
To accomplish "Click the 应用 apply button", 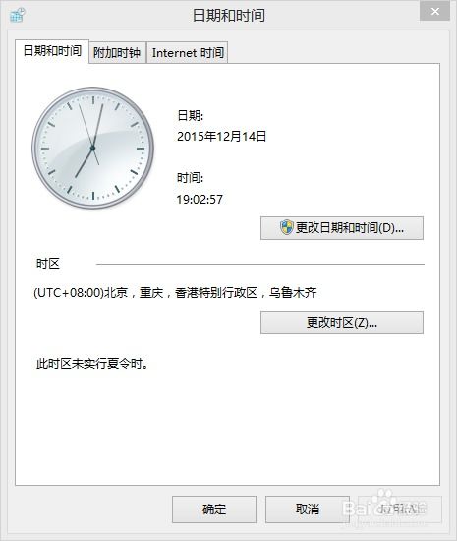I will (400, 510).
